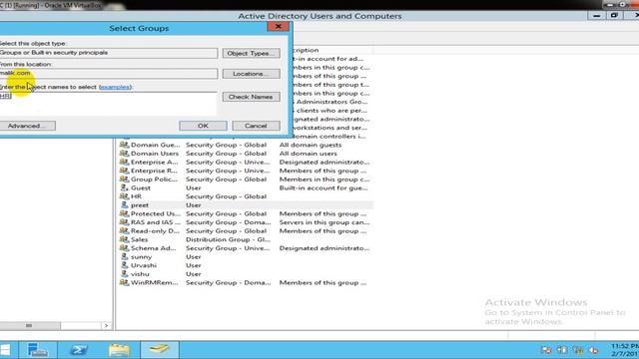Screen dimensions: 639x359
Task: Click the left pane scroll right arrow
Action: coord(107,326)
